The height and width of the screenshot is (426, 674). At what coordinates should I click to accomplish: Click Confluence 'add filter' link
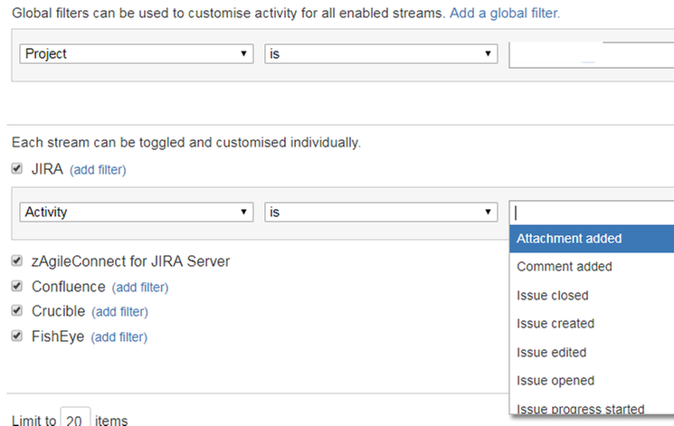click(x=140, y=287)
